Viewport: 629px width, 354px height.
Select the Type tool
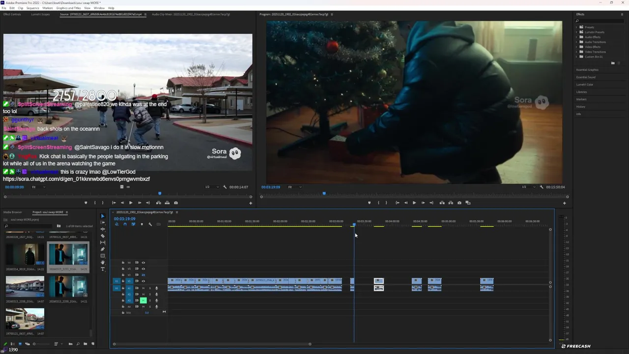(x=103, y=269)
